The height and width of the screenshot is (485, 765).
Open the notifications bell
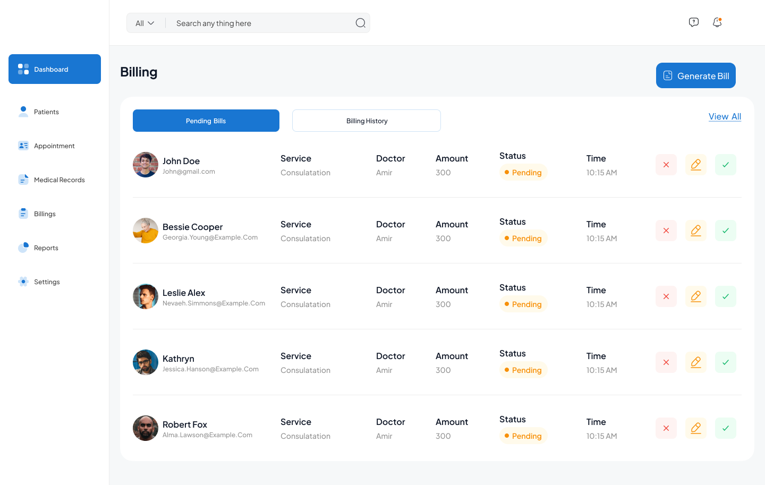[717, 22]
